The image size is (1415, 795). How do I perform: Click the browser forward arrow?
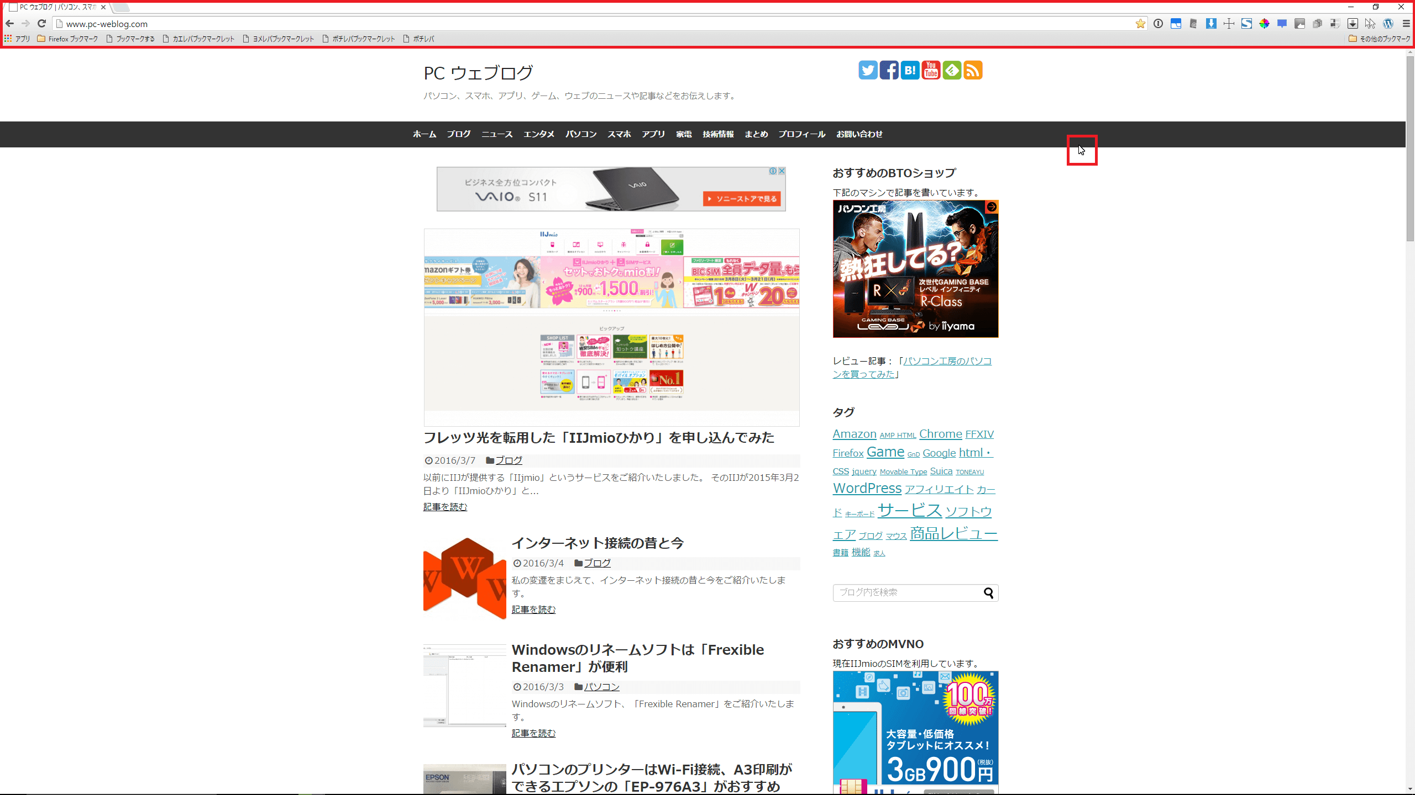[x=25, y=24]
